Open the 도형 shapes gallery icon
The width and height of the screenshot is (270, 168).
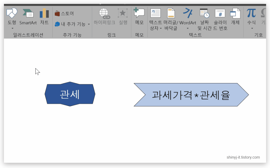(x=12, y=13)
